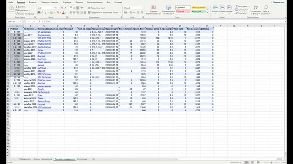Image resolution: width=293 pixels, height=164 pixels.
Task: Open the font name dropdown
Action: click(53, 8)
